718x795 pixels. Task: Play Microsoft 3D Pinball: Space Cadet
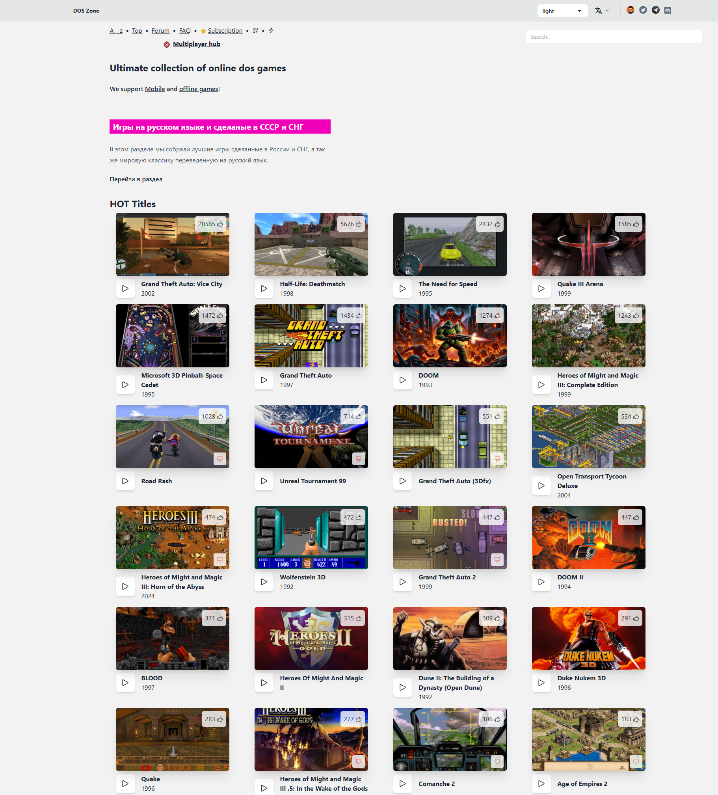coord(125,385)
